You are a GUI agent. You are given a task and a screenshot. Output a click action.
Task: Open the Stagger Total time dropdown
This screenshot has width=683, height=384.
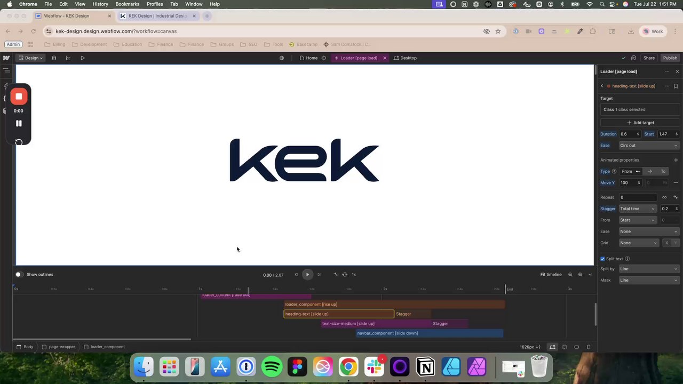click(638, 209)
